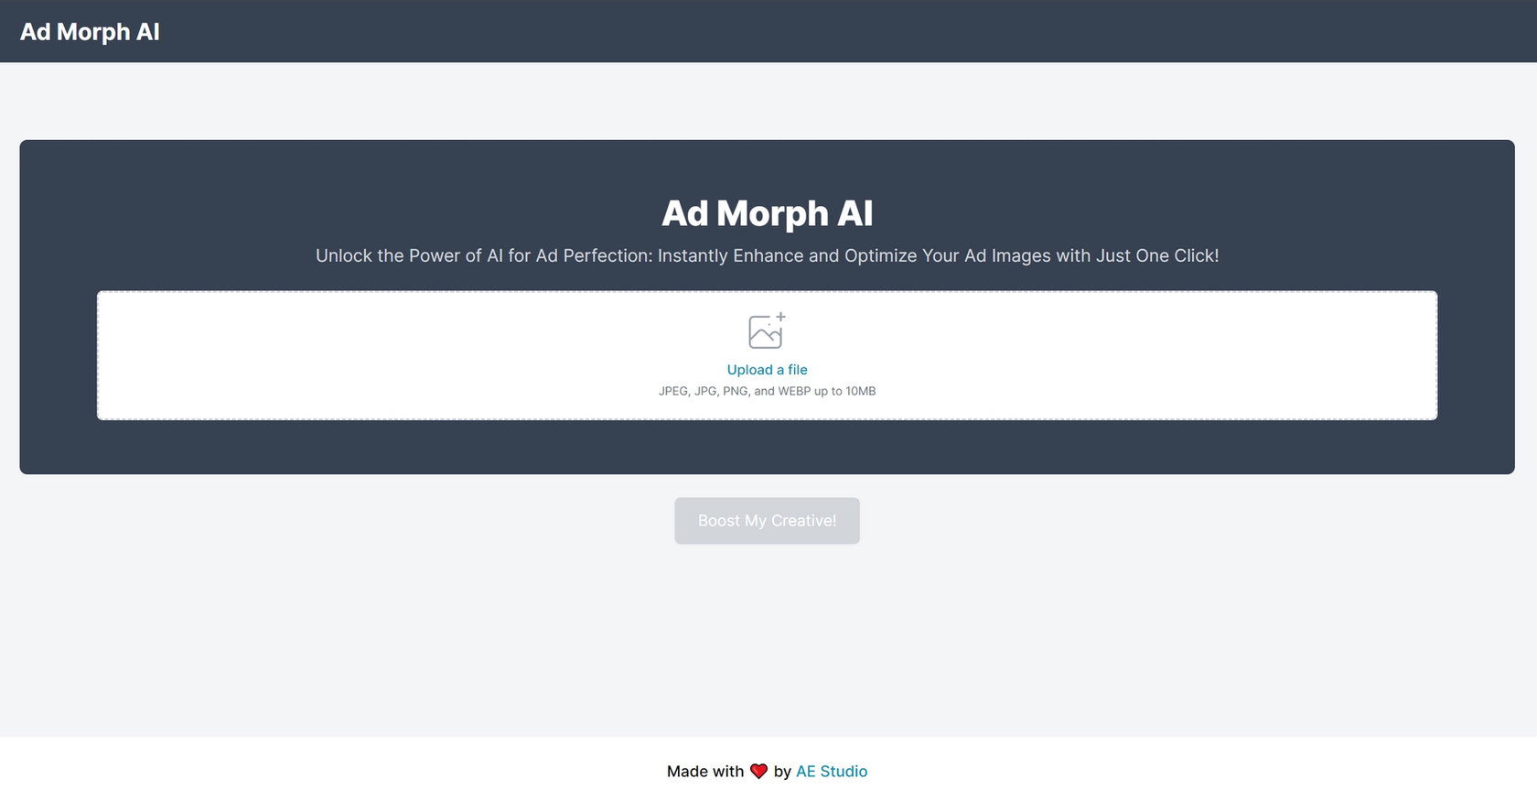Click the 'JPEG, JPG, PNG, and WEBP' hint
This screenshot has height=801, width=1537.
tap(767, 391)
